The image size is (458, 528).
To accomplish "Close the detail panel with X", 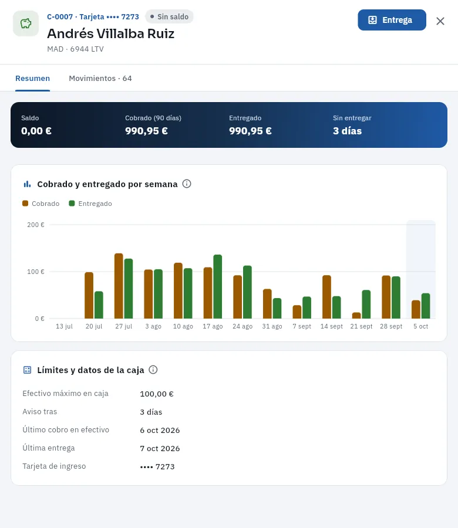I will tap(440, 21).
